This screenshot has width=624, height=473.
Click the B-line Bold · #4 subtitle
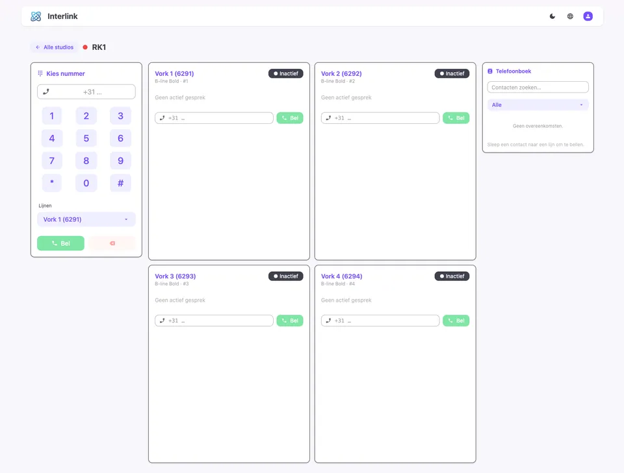pyautogui.click(x=338, y=284)
